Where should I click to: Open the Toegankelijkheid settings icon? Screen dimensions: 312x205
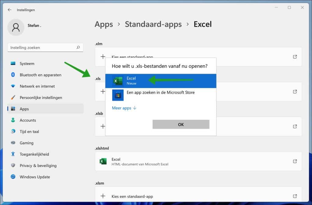point(12,154)
